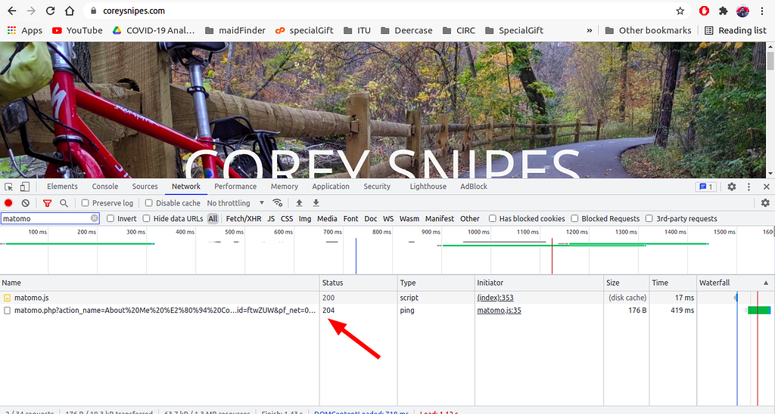Switch to the Lighthouse tab
The height and width of the screenshot is (414, 775).
[428, 187]
